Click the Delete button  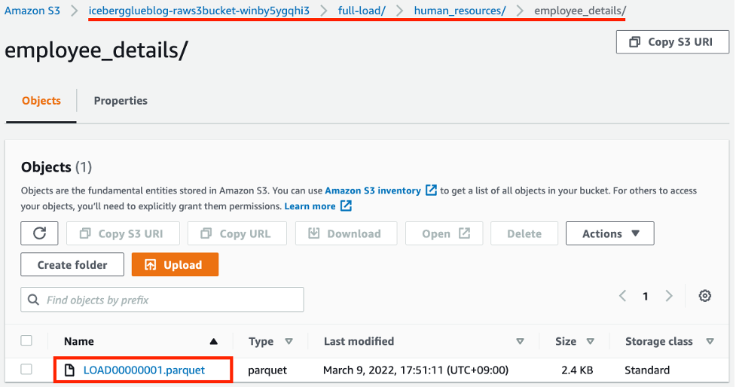(524, 233)
